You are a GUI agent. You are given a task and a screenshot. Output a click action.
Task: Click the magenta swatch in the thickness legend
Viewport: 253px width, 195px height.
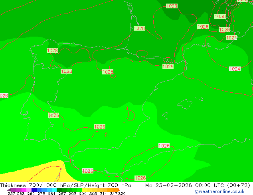click(24, 190)
